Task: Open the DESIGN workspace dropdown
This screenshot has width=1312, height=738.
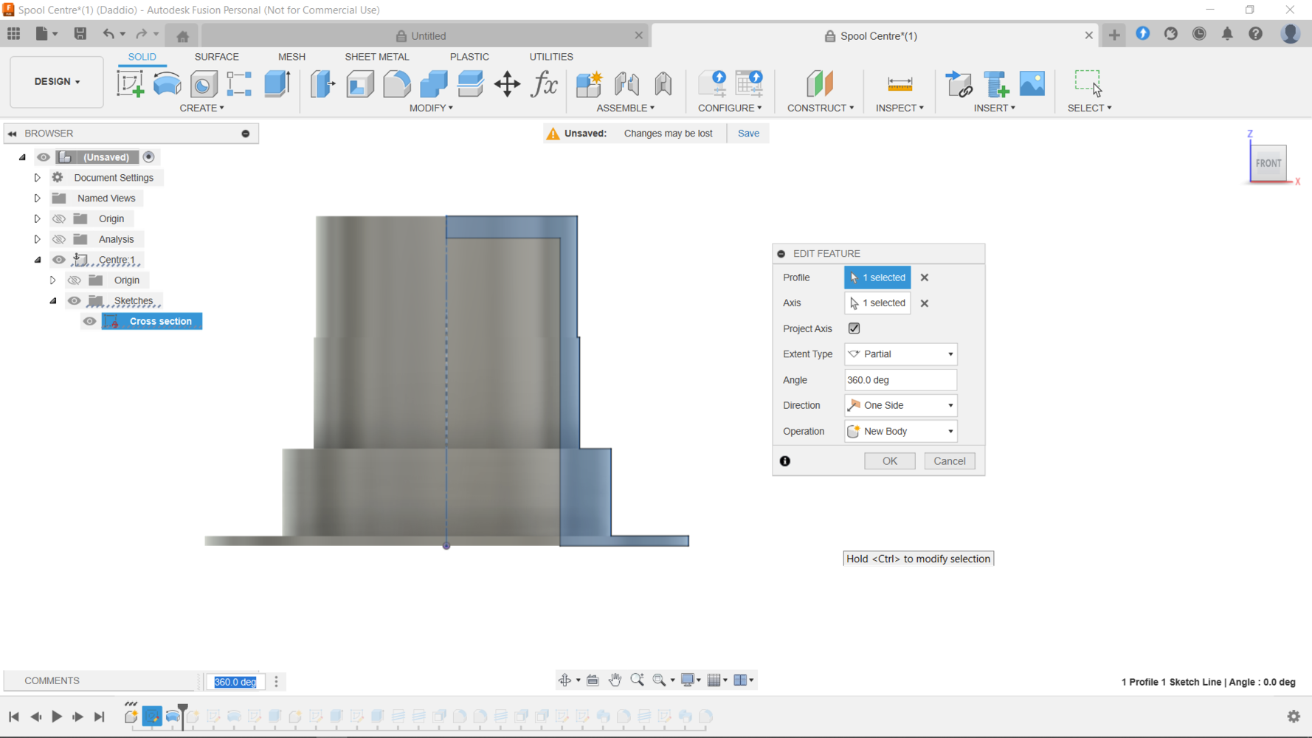Action: [x=57, y=82]
